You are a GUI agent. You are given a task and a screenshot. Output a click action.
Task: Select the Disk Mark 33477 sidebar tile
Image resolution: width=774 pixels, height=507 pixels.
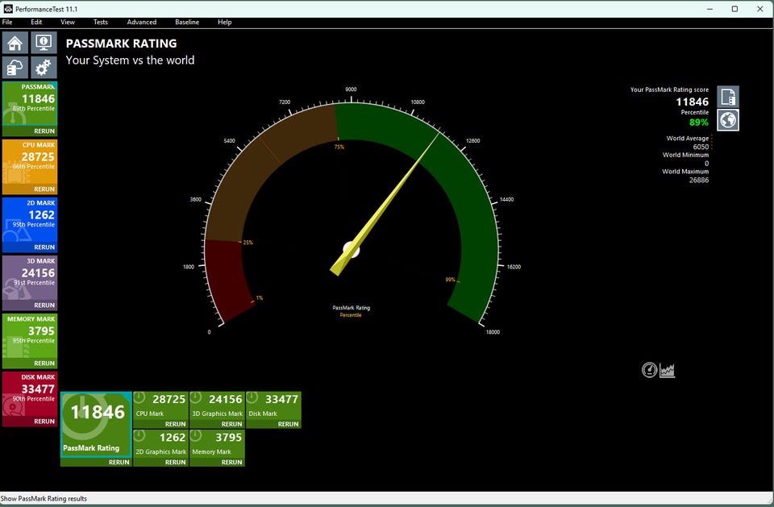pyautogui.click(x=30, y=394)
